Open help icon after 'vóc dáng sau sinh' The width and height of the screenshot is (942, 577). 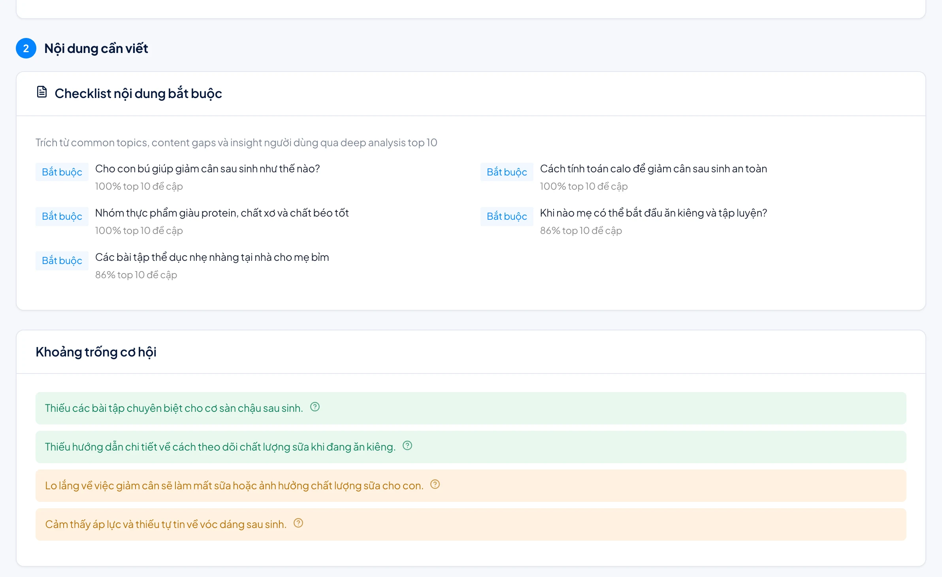click(298, 523)
